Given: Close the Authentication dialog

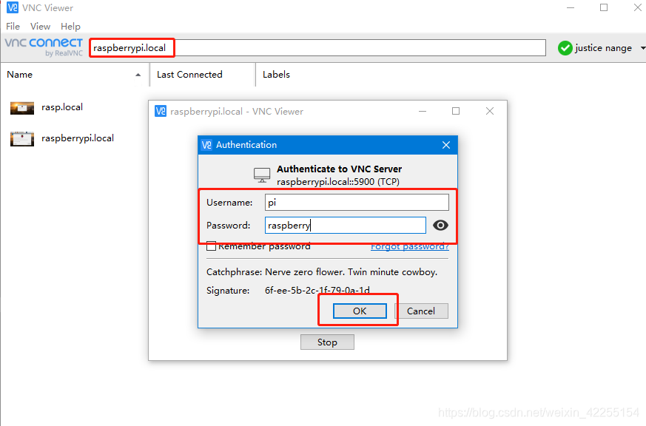Looking at the screenshot, I should coord(445,145).
